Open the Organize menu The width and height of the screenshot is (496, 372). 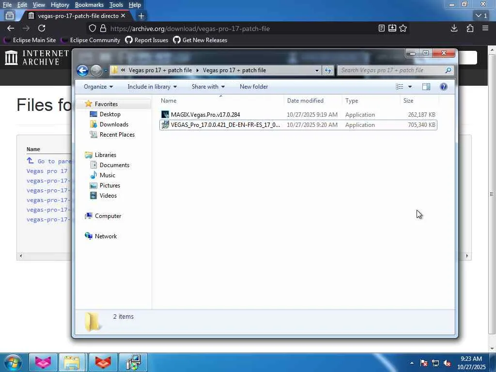click(x=98, y=87)
